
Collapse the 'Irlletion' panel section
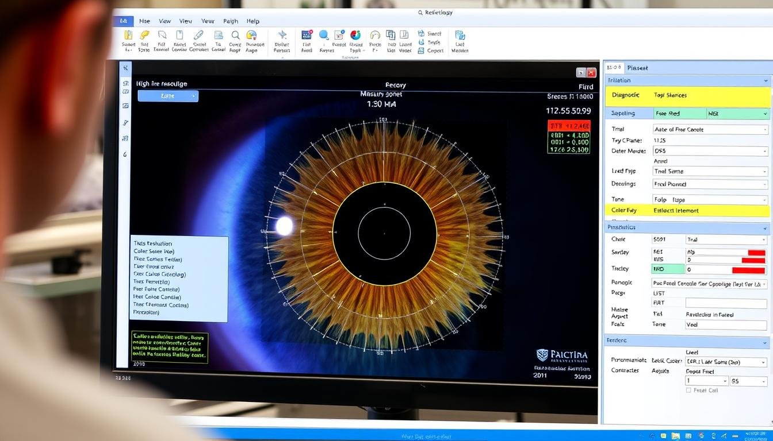pyautogui.click(x=765, y=81)
